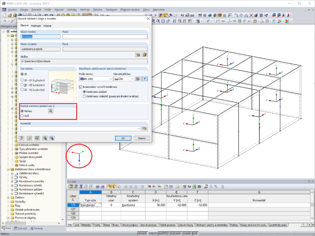
Task: Click the second project manager icon in dialog
Action: (144, 55)
